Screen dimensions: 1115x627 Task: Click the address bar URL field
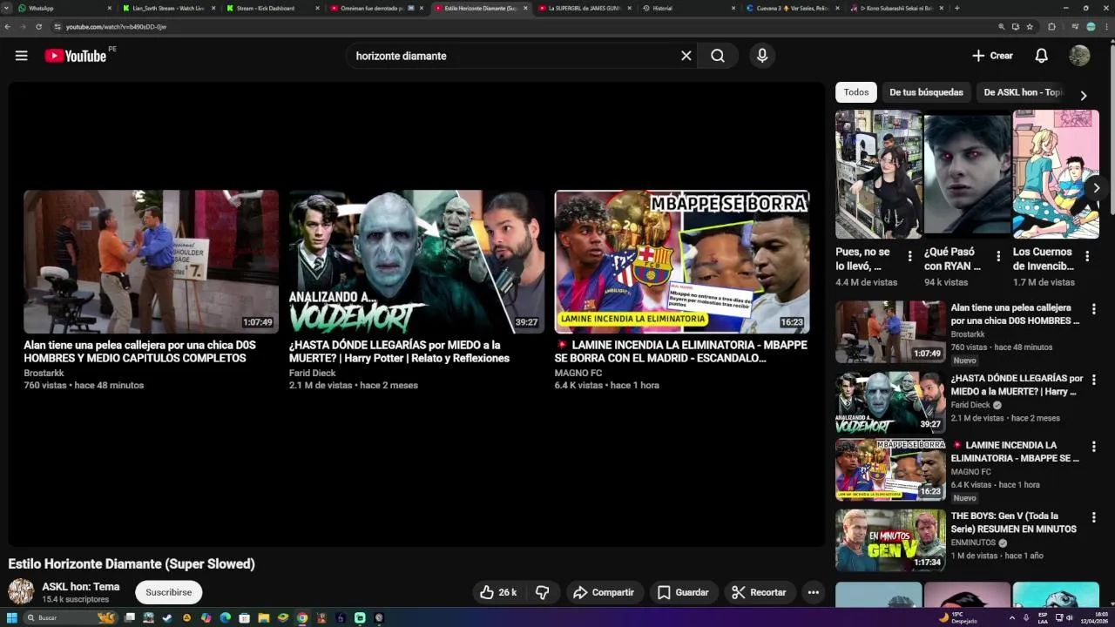click(x=523, y=27)
